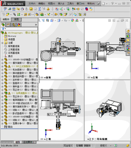
Task: Open the PropertyManager tab icon
Action: [8, 25]
